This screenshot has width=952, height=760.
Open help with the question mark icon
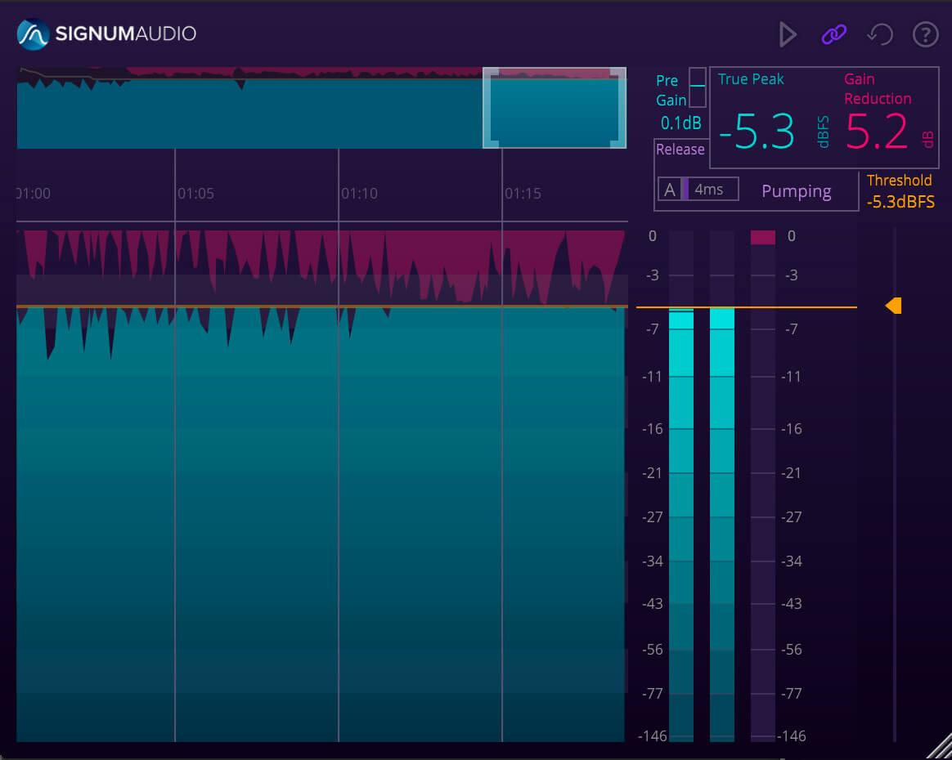tap(925, 34)
